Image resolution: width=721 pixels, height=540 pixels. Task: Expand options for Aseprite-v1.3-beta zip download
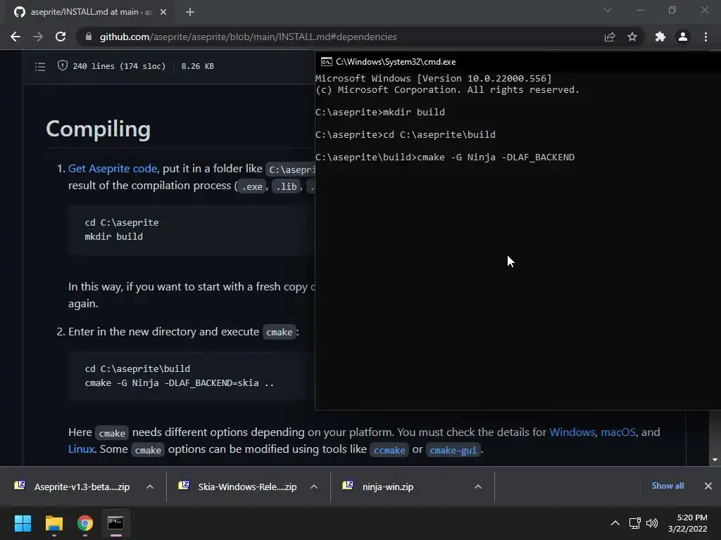[x=150, y=487]
